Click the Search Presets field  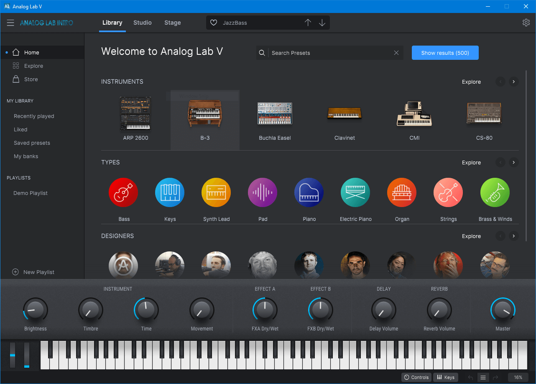pyautogui.click(x=330, y=53)
